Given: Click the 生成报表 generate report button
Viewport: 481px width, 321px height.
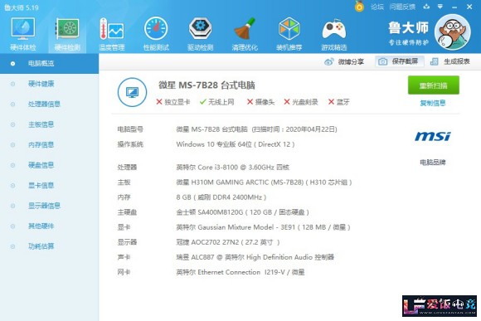Looking at the screenshot, I should point(450,61).
